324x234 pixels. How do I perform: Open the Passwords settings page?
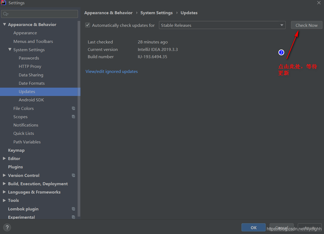[29, 58]
